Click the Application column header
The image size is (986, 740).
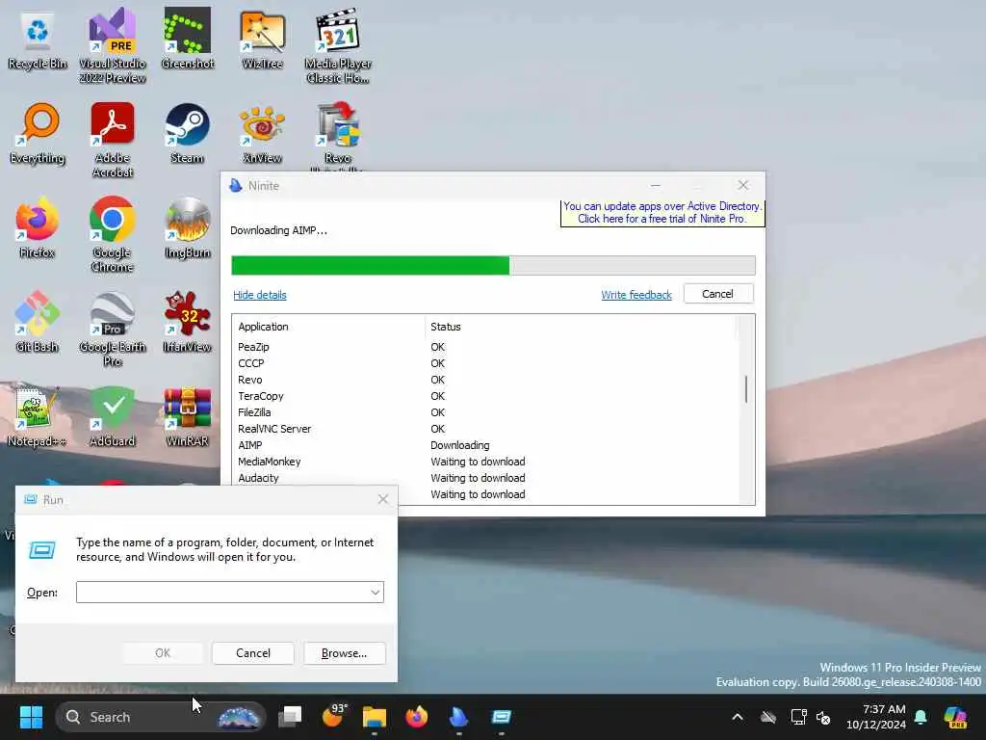click(329, 327)
